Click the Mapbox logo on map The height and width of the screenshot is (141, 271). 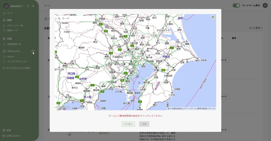(63, 107)
